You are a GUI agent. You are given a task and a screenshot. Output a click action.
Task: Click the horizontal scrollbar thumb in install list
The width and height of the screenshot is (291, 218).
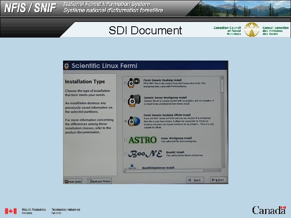pos(165,171)
